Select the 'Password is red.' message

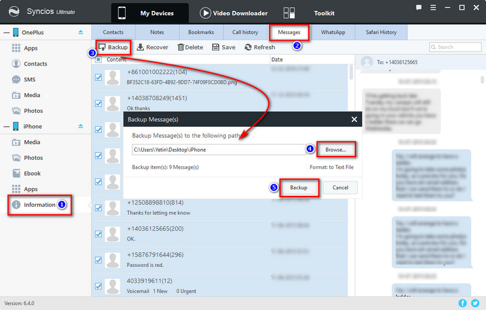click(145, 265)
